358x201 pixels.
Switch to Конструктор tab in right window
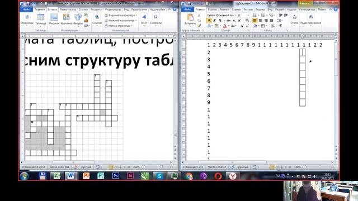point(307,9)
